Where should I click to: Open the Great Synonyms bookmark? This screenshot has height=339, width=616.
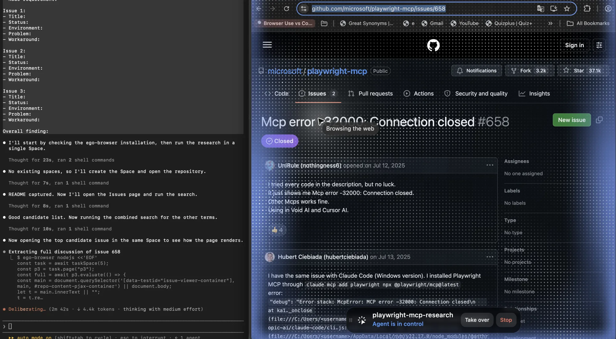point(367,23)
